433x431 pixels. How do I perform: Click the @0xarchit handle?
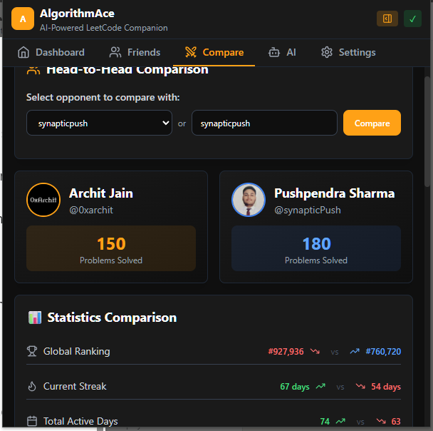tap(91, 210)
